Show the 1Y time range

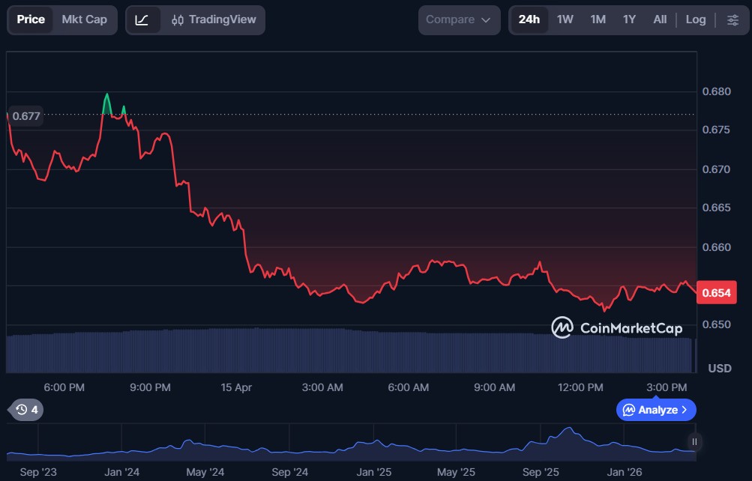[629, 19]
